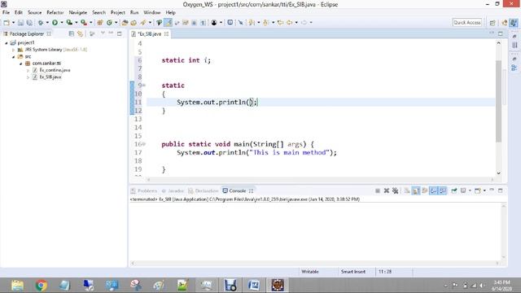Collapse the project1 tree node

point(6,43)
